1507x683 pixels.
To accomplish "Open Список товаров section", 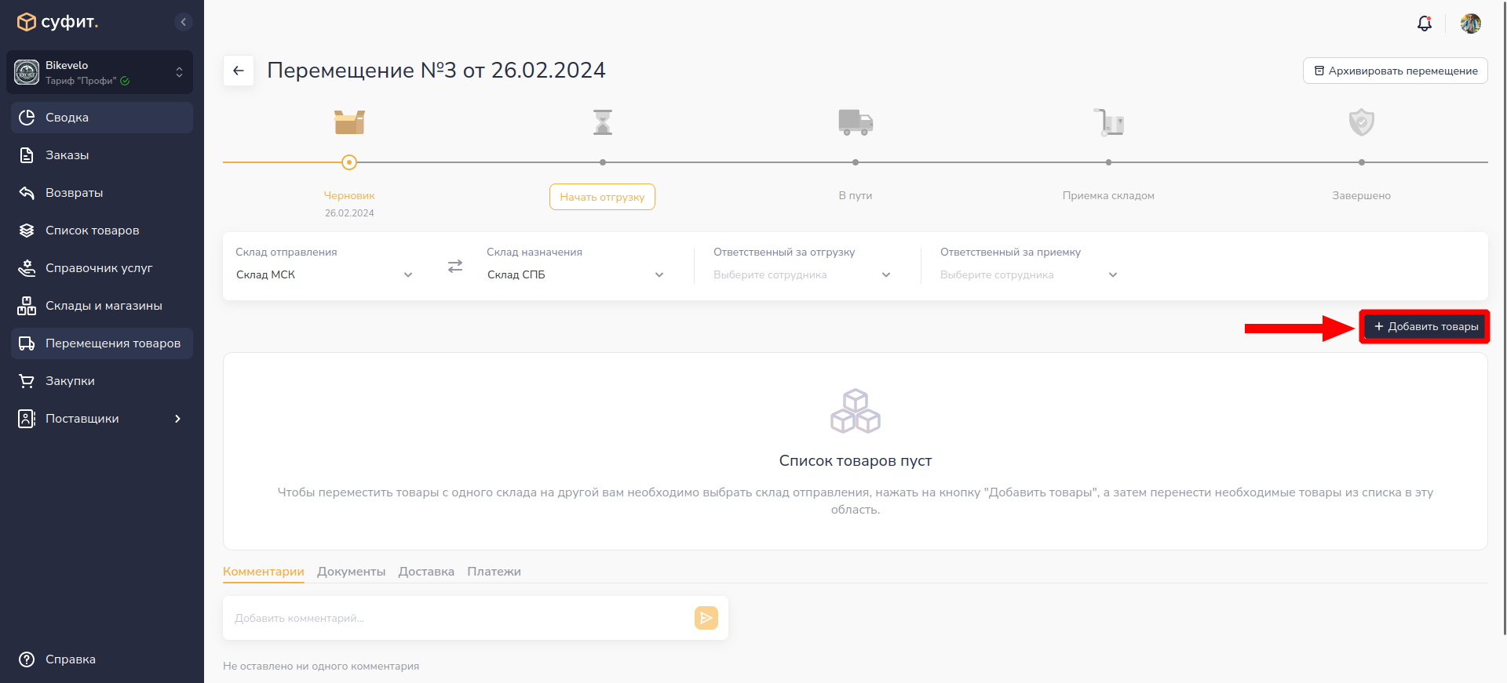I will (x=102, y=231).
